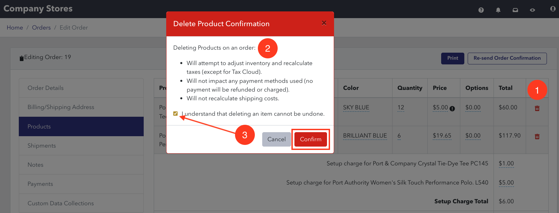
Task: Delete the SKY BLUE product row
Action: point(537,108)
